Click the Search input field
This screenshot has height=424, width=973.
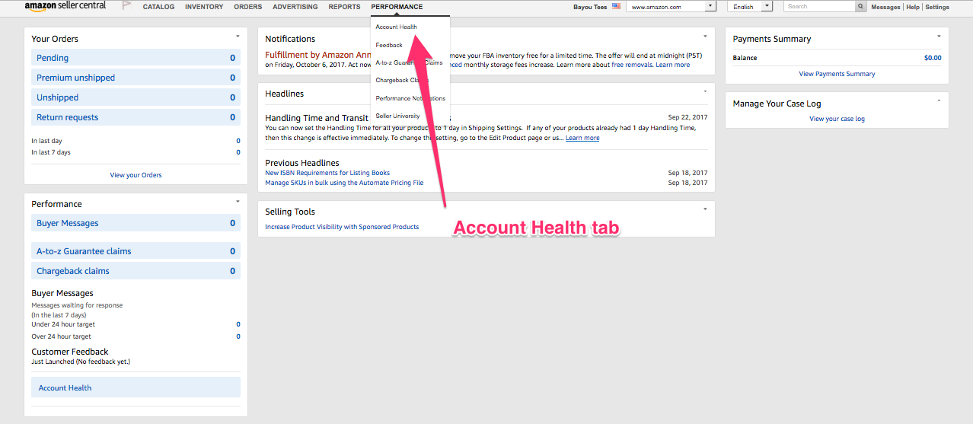point(819,7)
